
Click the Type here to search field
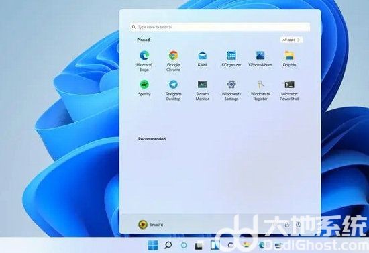click(219, 27)
